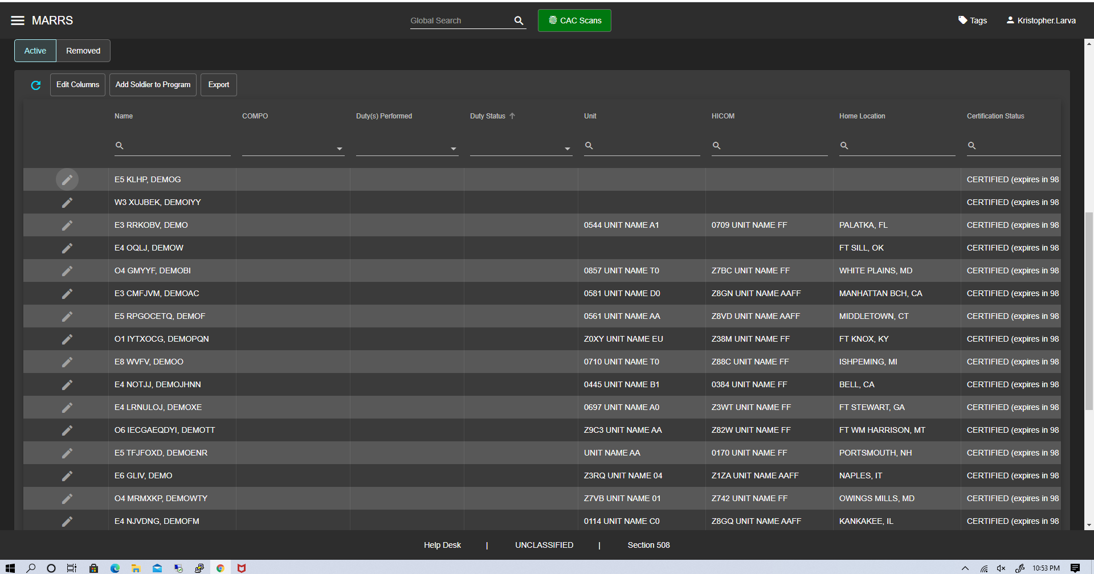Click the Edit Columns button

(x=77, y=85)
